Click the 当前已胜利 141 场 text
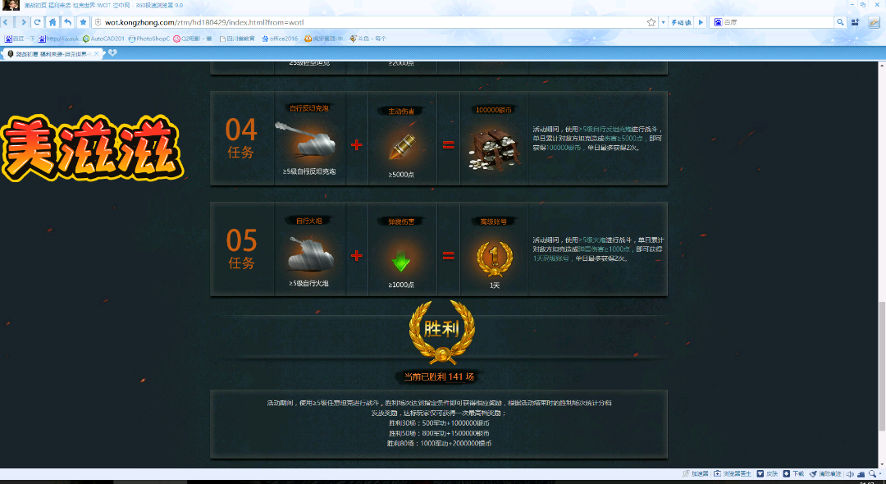 (438, 377)
